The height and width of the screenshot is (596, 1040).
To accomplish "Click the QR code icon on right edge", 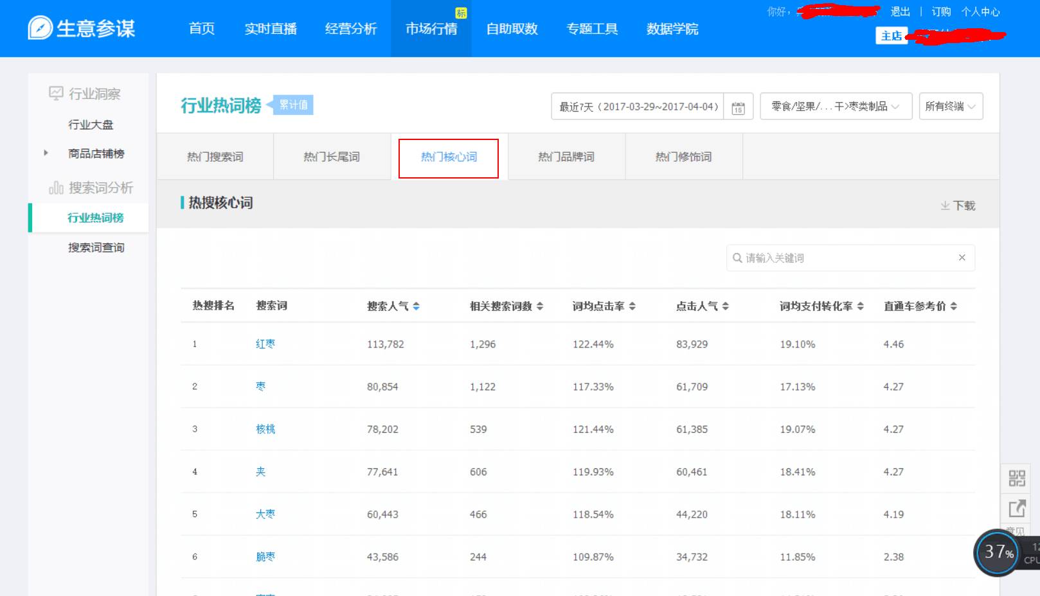I will coord(1018,478).
